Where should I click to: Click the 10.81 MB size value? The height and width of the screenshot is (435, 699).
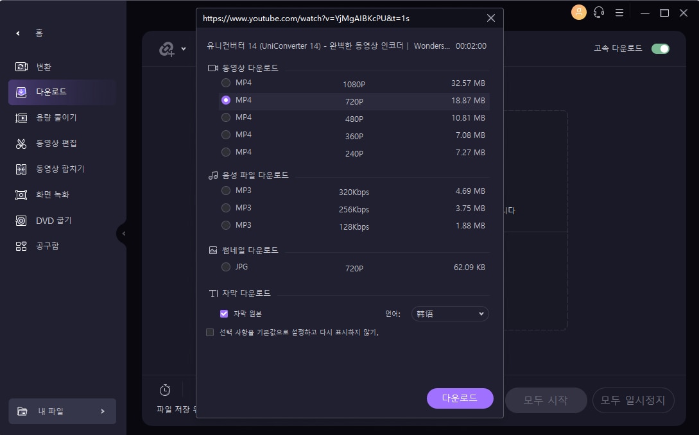pyautogui.click(x=468, y=118)
